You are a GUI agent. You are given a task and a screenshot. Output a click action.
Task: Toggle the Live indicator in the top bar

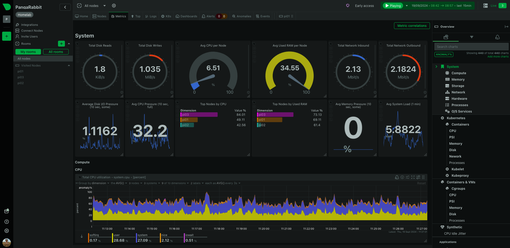point(493,6)
